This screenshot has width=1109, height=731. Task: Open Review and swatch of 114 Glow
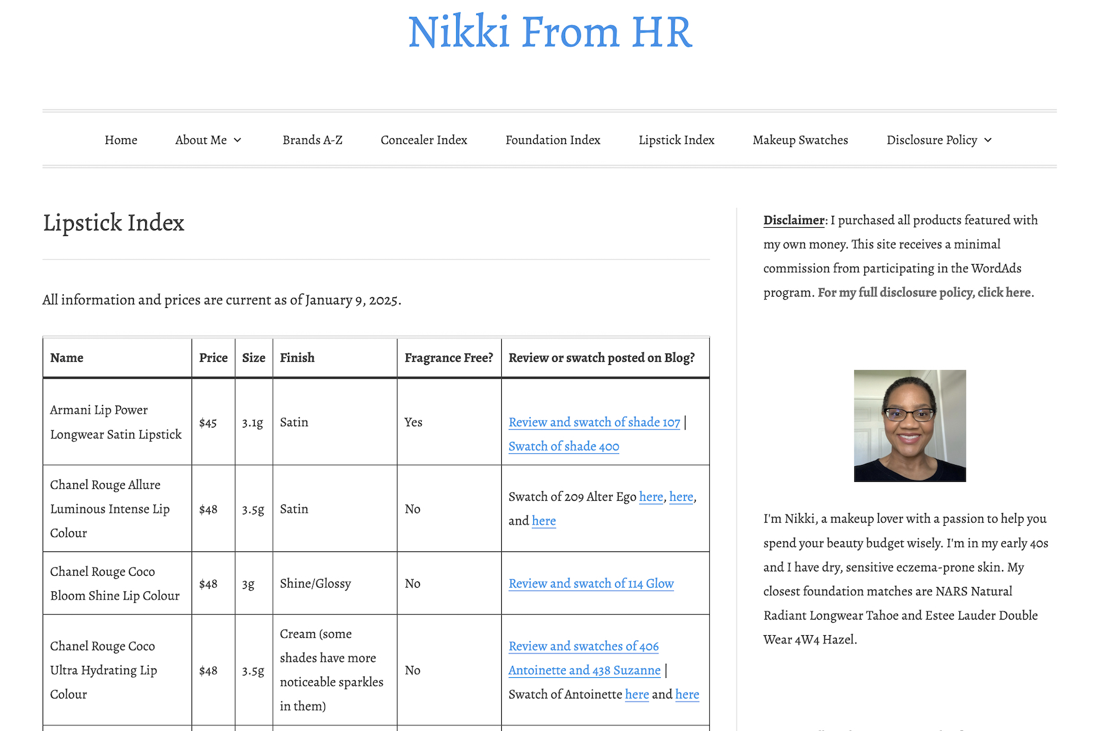(591, 583)
